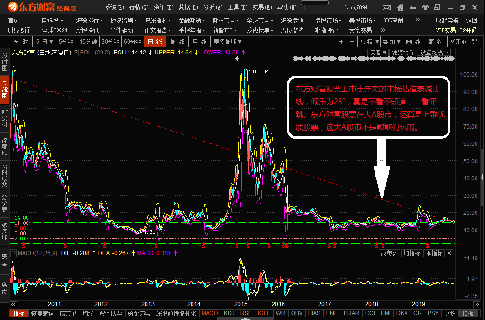Select KDJ indicator tab
The height and width of the screenshot is (320, 485).
point(229,313)
